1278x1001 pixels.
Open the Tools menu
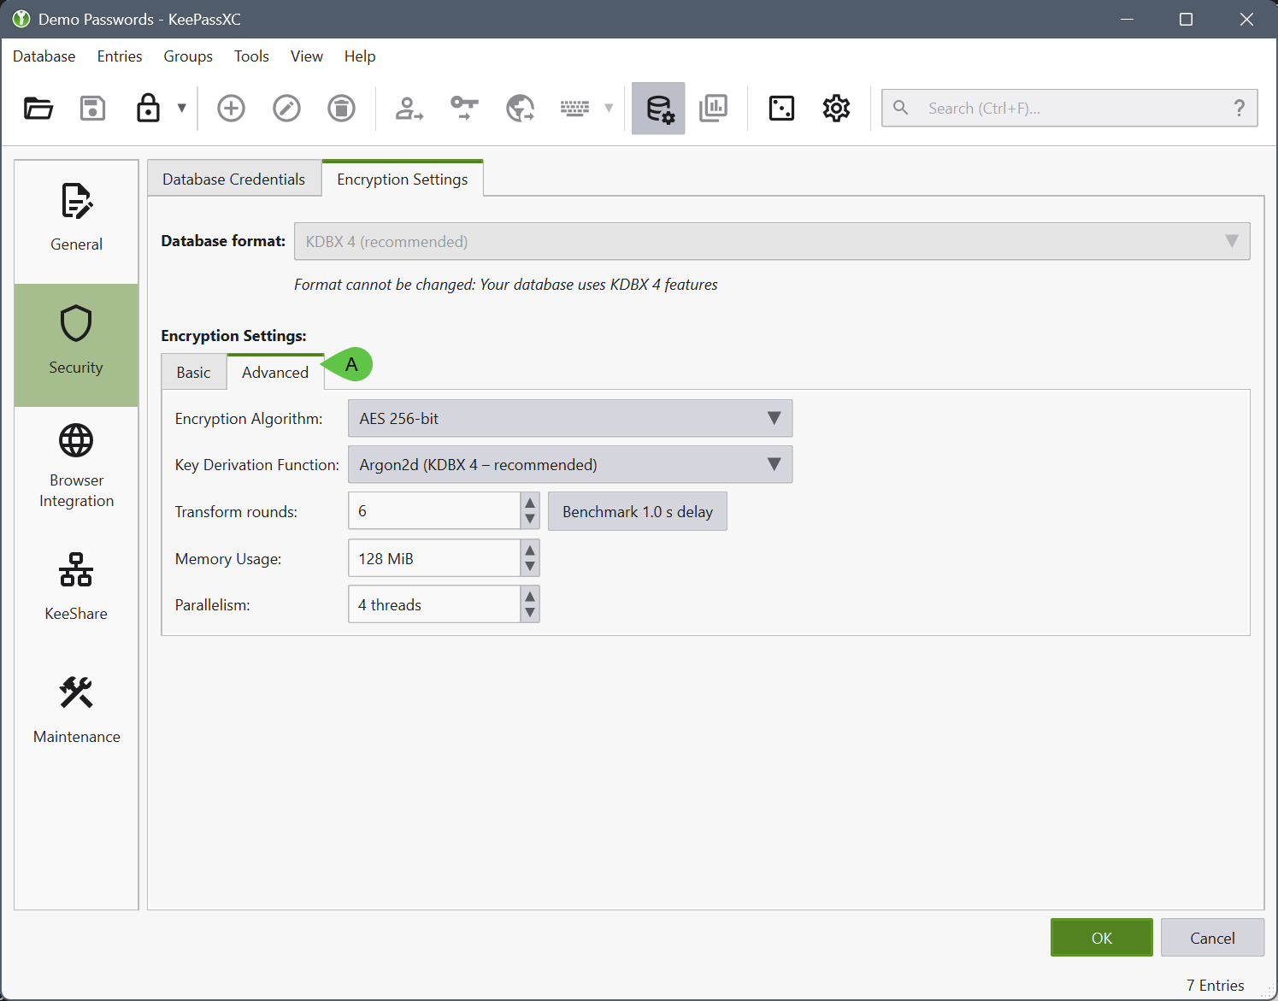click(251, 56)
